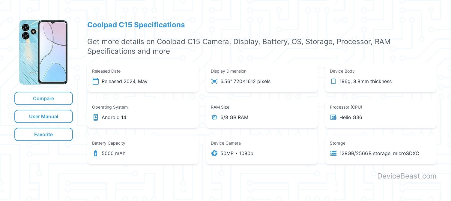Select the Storage spec card
Viewport: 451px width, 201px height.
point(381,149)
